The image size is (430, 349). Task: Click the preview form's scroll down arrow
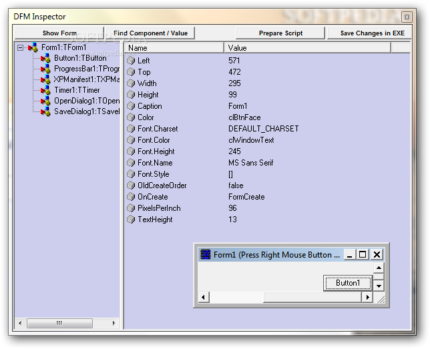click(379, 286)
